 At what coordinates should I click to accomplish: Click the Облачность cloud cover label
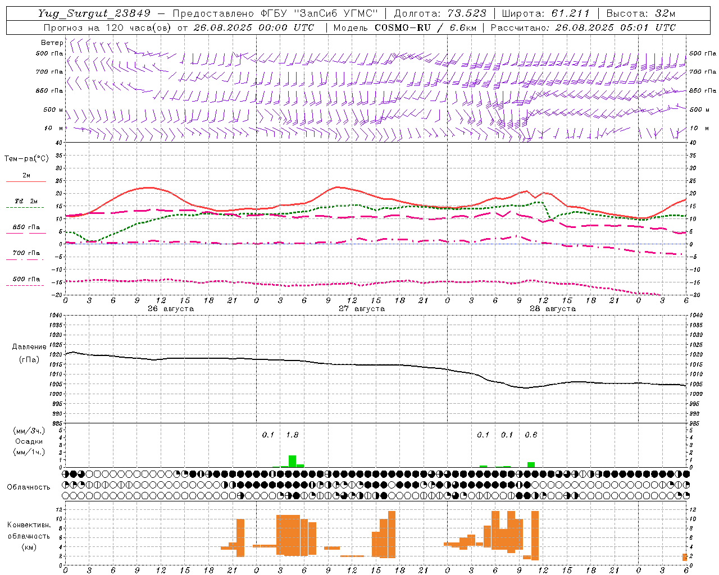point(29,487)
